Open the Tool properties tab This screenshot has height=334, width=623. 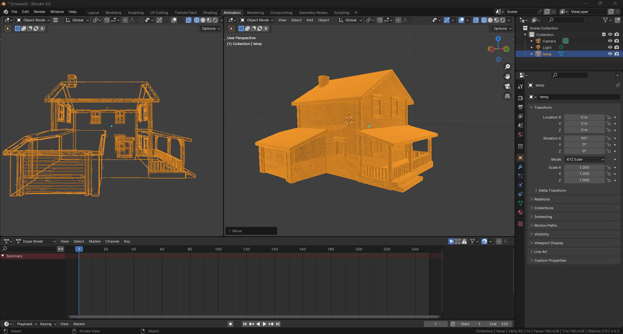click(520, 86)
